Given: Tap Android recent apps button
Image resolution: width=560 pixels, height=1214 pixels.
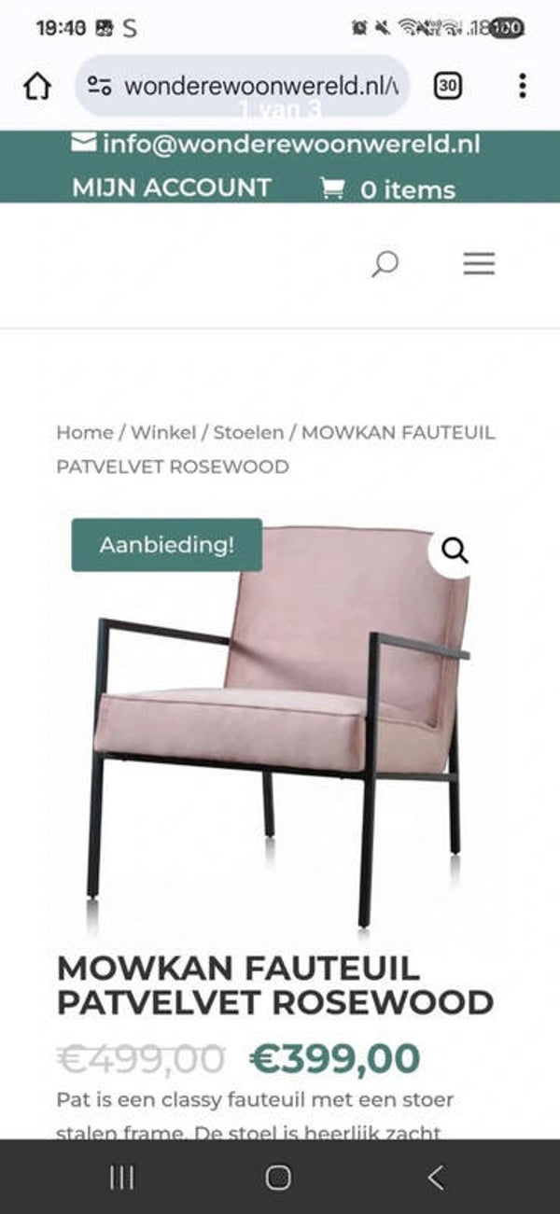Looking at the screenshot, I should tap(122, 1178).
